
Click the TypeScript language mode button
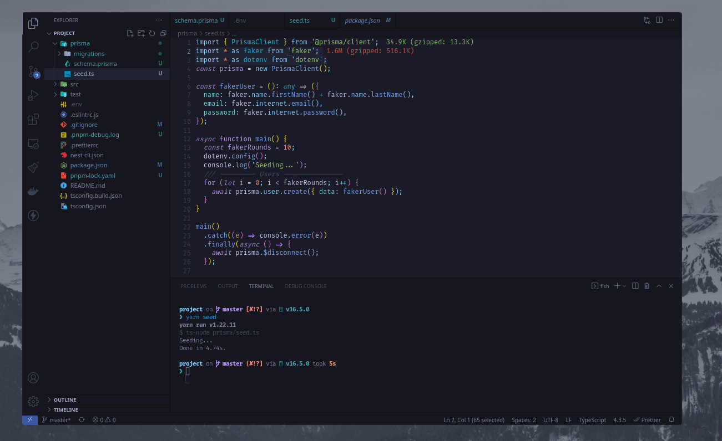(x=592, y=420)
